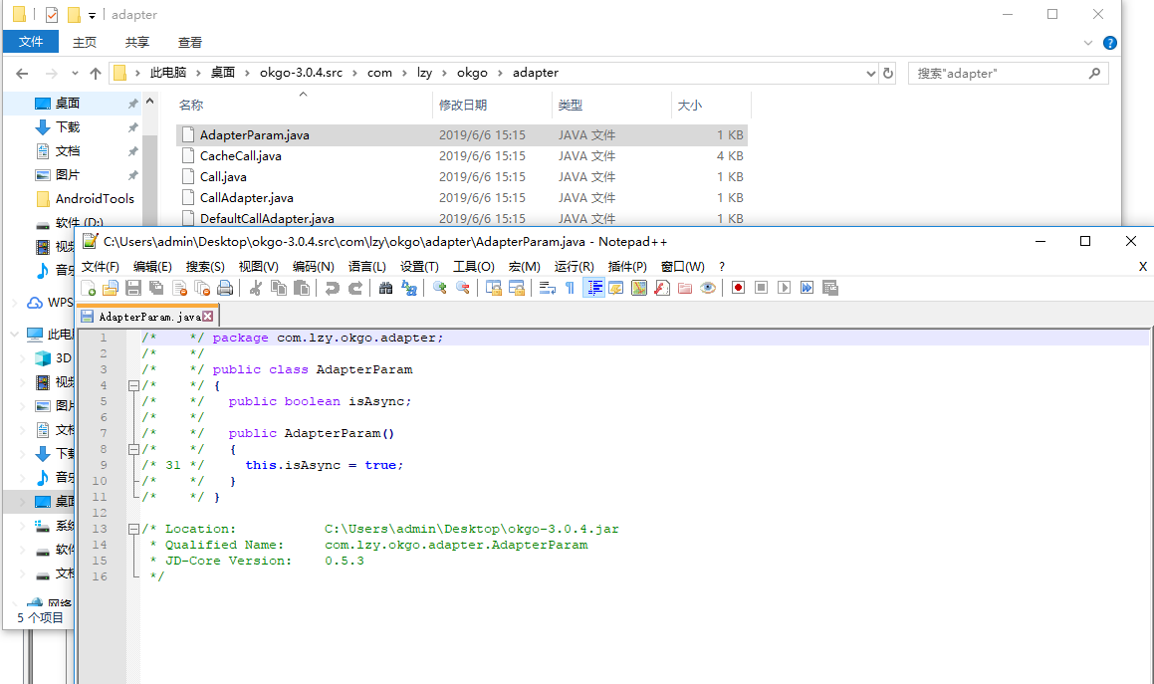Open the 语言(L) menu
This screenshot has width=1154, height=684.
pyautogui.click(x=366, y=267)
